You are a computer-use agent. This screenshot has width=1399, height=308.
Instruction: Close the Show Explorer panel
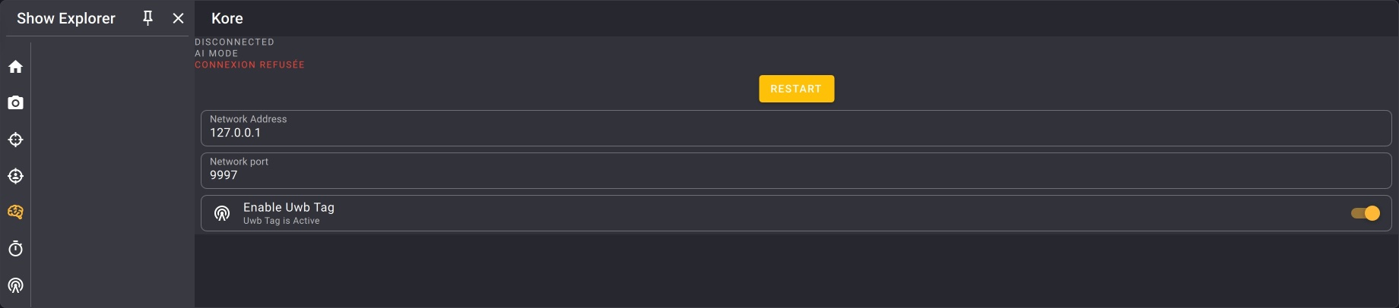pyautogui.click(x=178, y=18)
